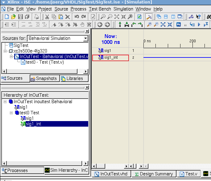The image size is (211, 181).
Task: Click the green Refresh document icon
Action: pyautogui.click(x=139, y=17)
